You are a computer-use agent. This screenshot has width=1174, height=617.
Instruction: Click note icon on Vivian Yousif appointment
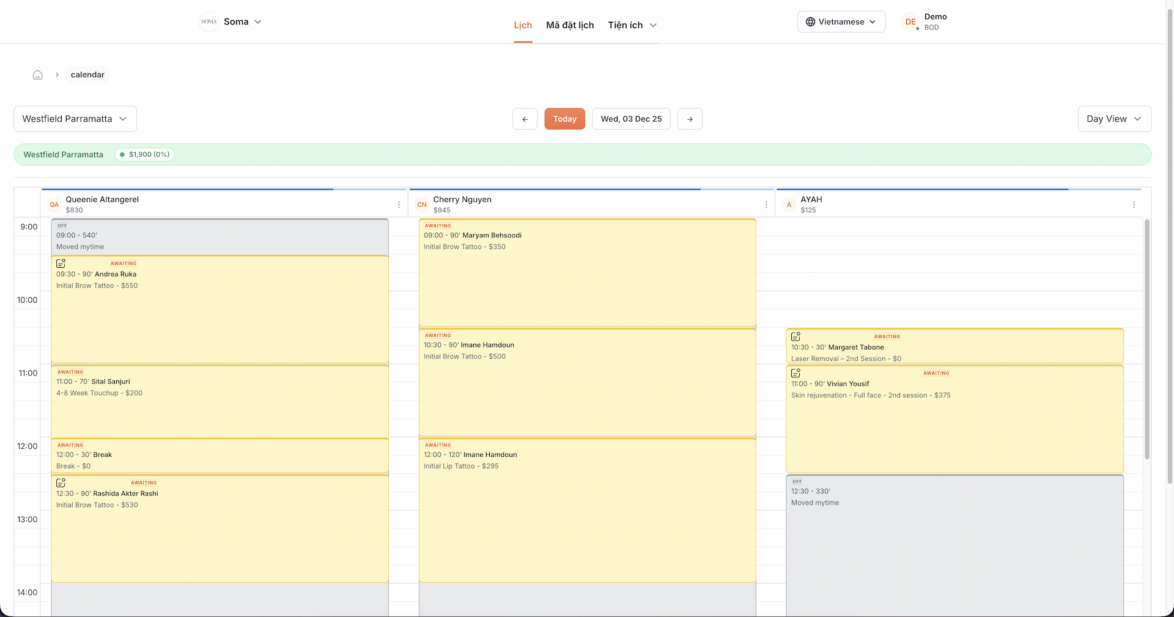click(796, 373)
